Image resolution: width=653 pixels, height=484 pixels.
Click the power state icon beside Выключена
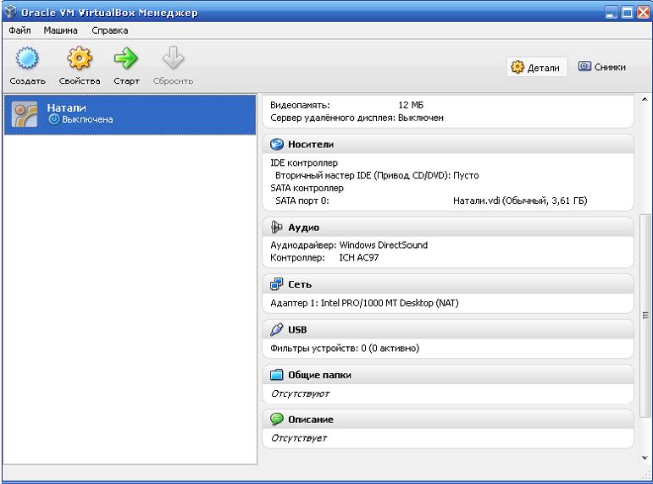54,119
